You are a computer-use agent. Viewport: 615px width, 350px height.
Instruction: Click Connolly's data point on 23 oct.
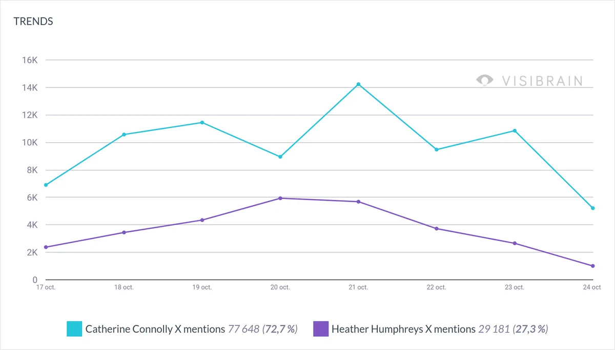(515, 130)
